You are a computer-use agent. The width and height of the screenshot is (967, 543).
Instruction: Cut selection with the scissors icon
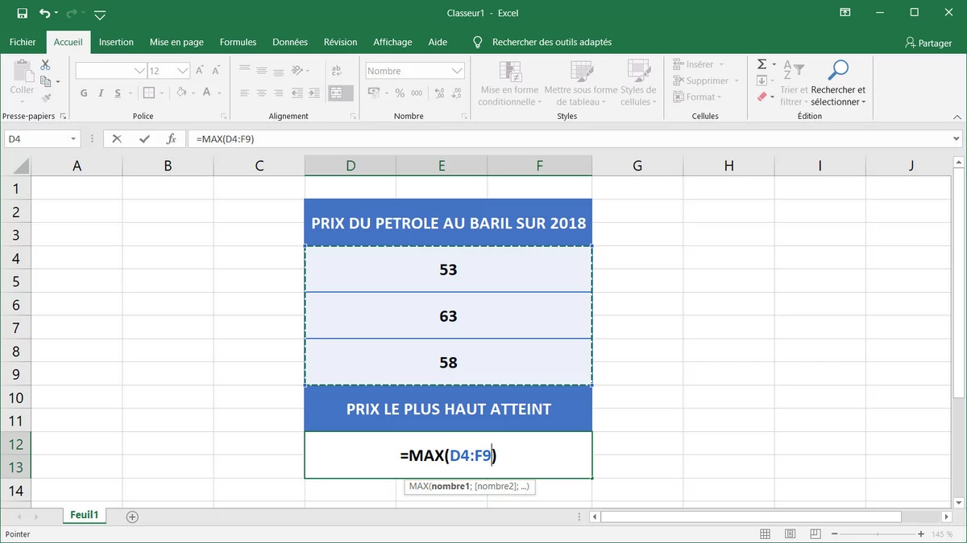click(x=46, y=64)
